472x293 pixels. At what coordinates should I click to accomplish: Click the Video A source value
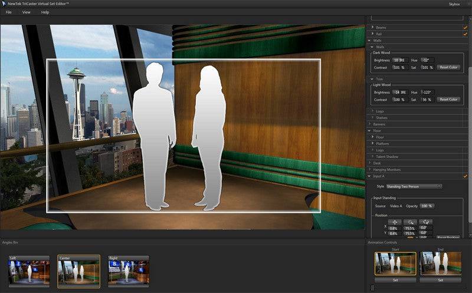(x=396, y=206)
